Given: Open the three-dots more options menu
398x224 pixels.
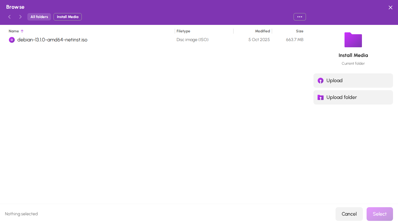Looking at the screenshot, I should click(300, 17).
